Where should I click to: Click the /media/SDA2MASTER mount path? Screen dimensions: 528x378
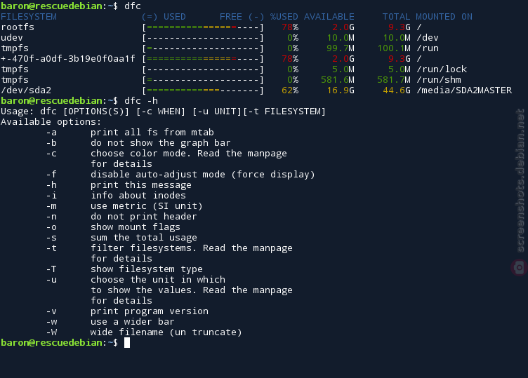point(464,90)
